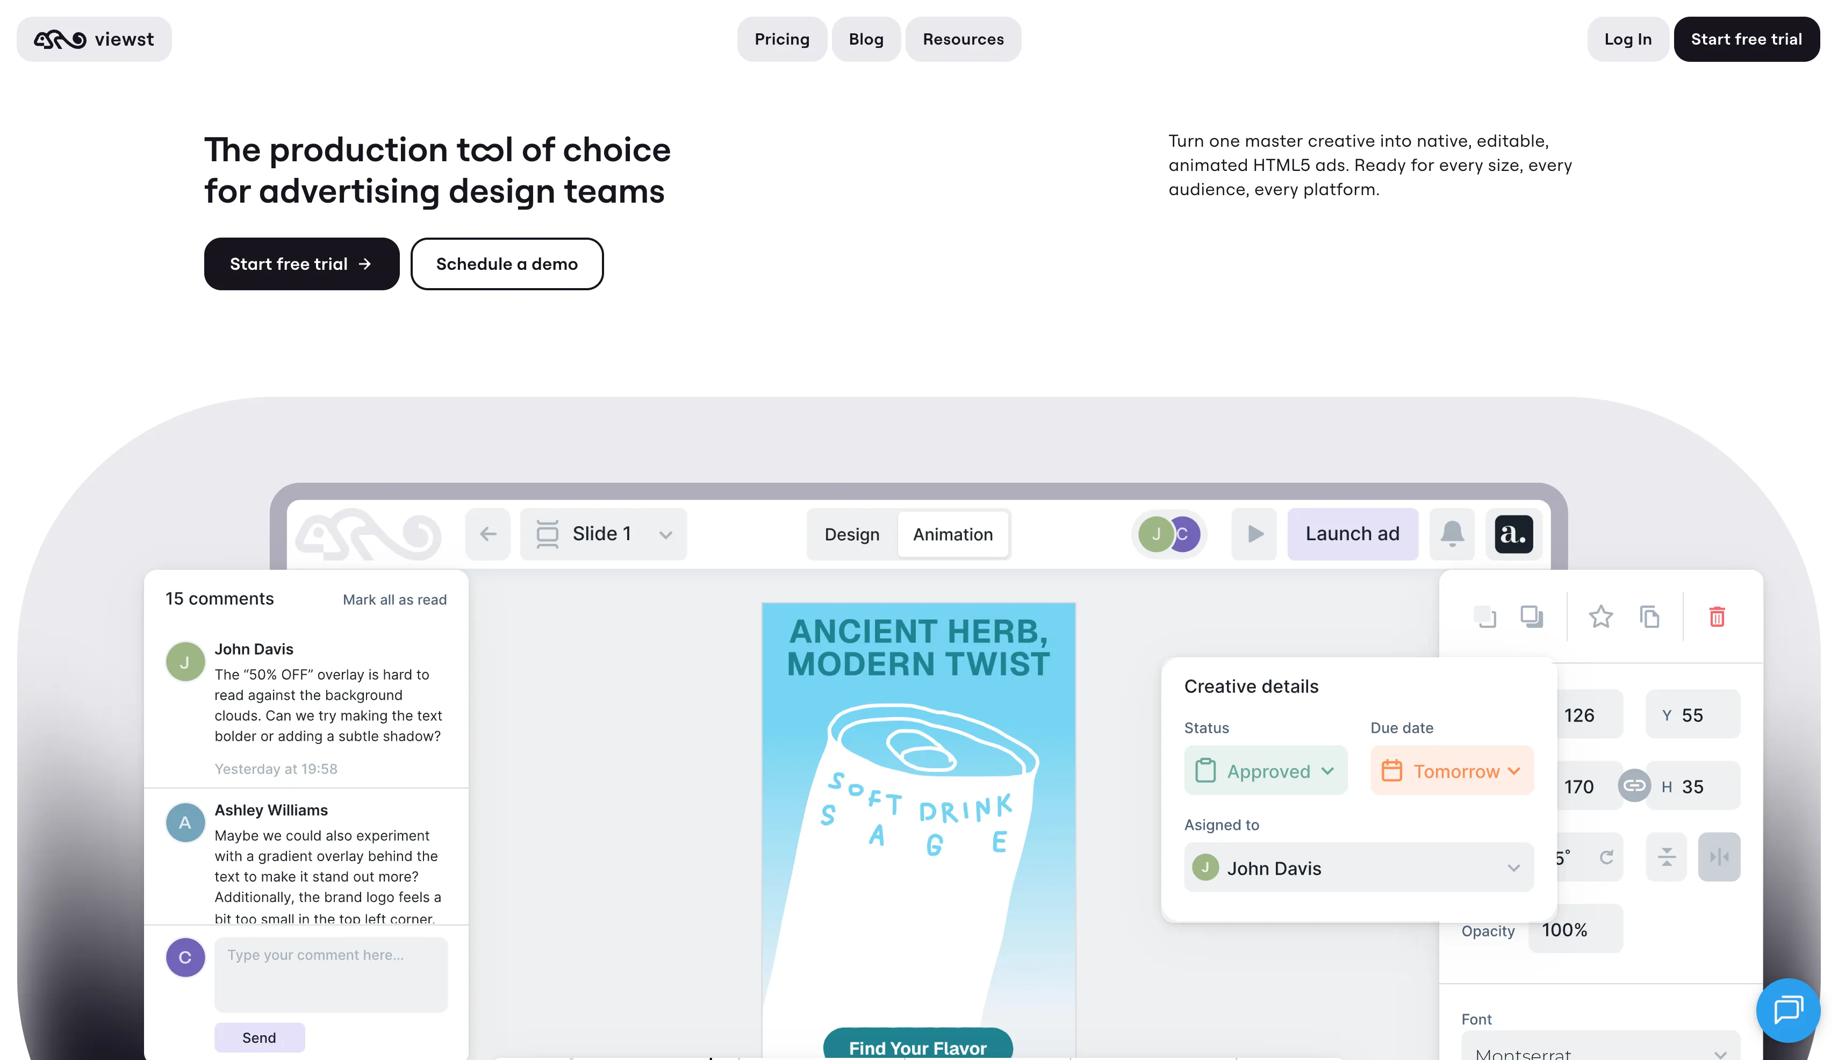Click the star favorite icon

click(1600, 617)
